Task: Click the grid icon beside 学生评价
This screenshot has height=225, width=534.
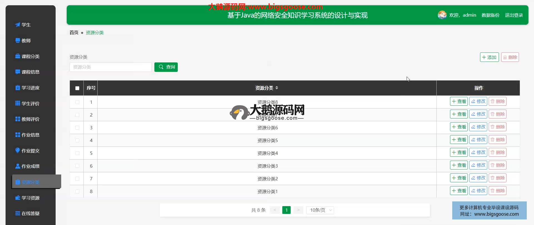Action: pyautogui.click(x=18, y=103)
